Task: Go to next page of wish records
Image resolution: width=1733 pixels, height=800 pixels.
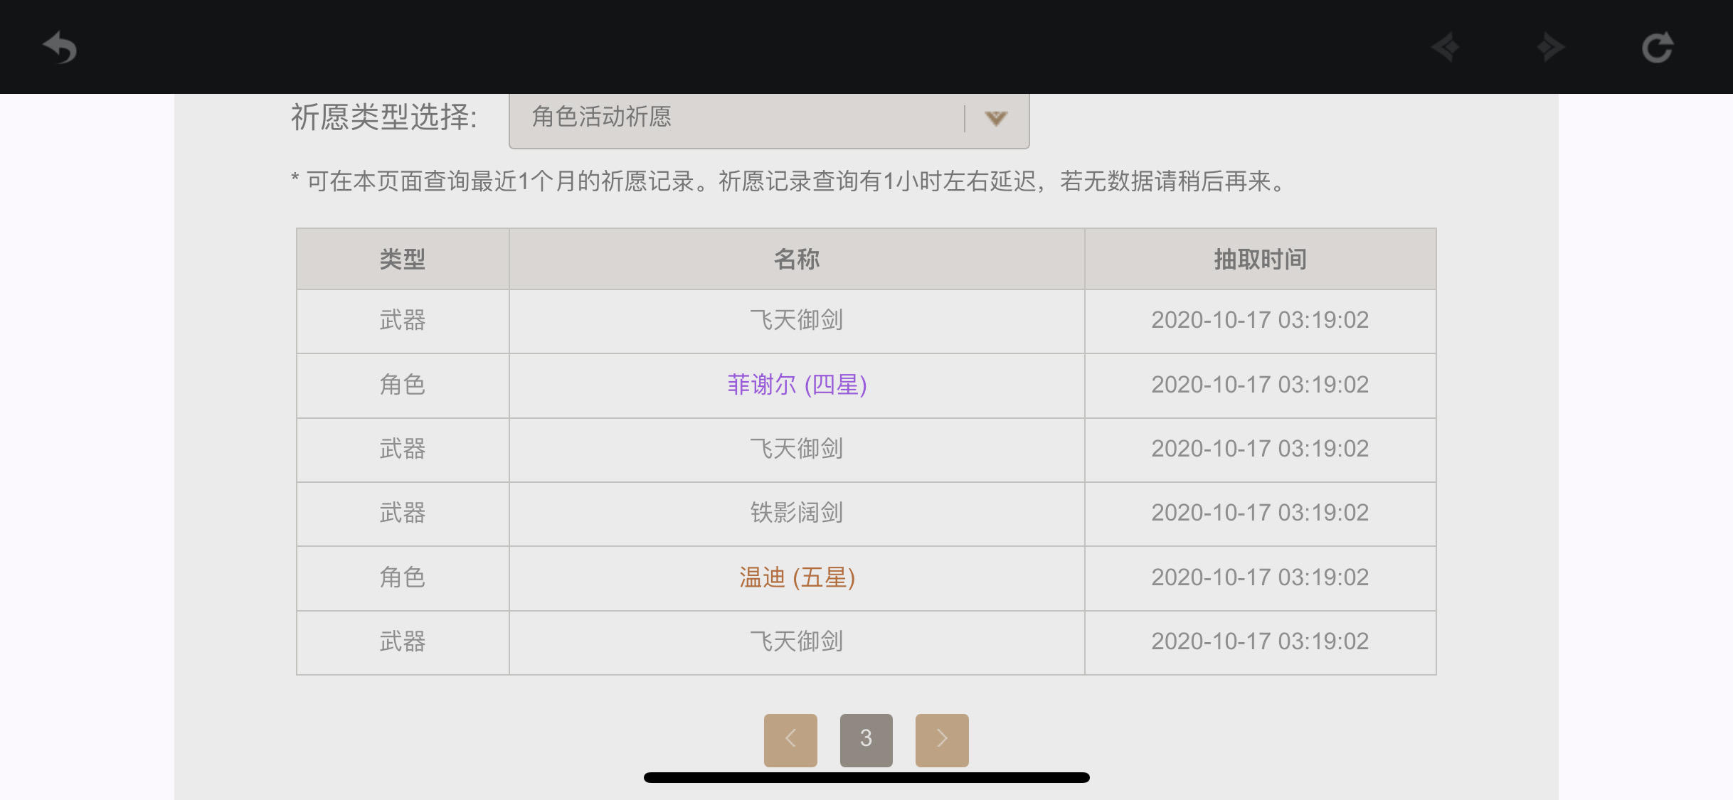Action: (x=942, y=740)
